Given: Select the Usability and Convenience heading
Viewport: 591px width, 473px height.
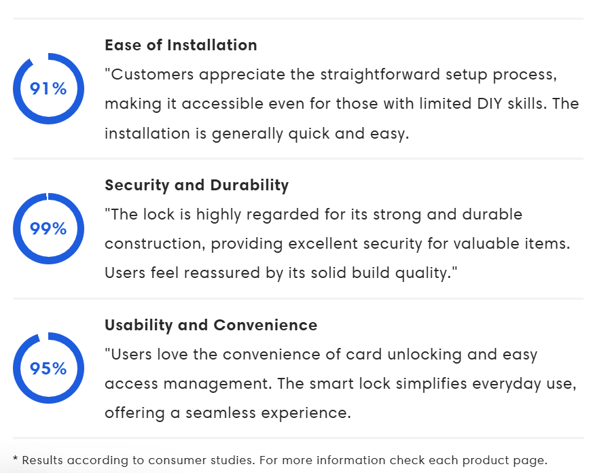Looking at the screenshot, I should point(211,325).
